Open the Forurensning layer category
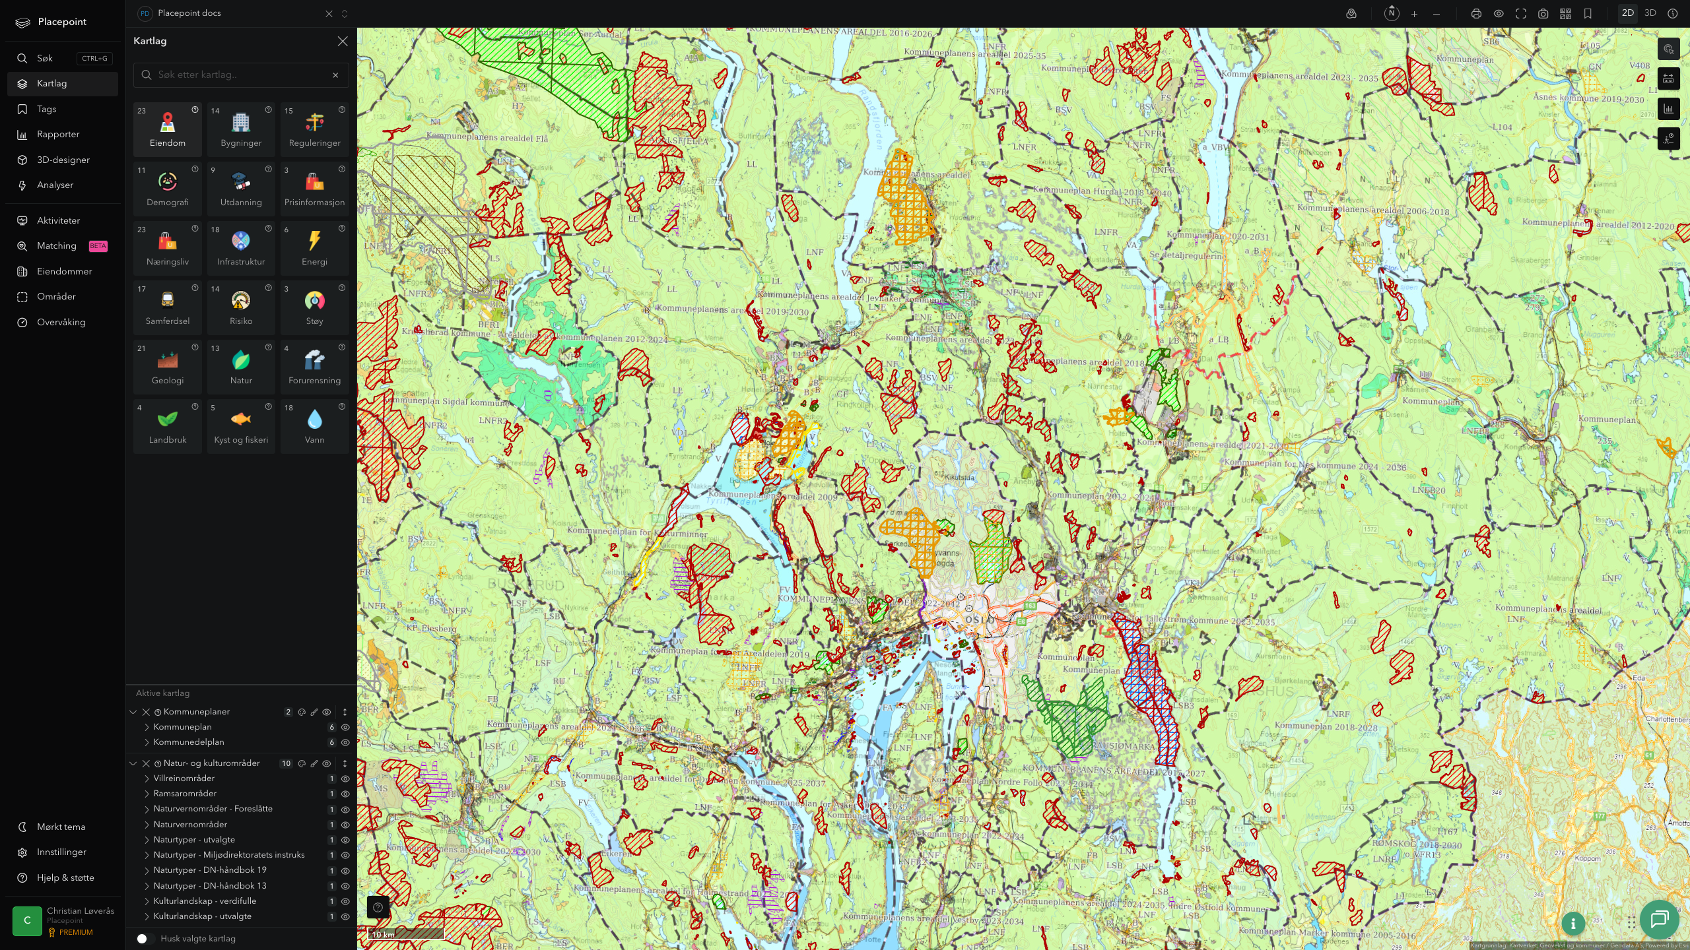 pos(314,367)
